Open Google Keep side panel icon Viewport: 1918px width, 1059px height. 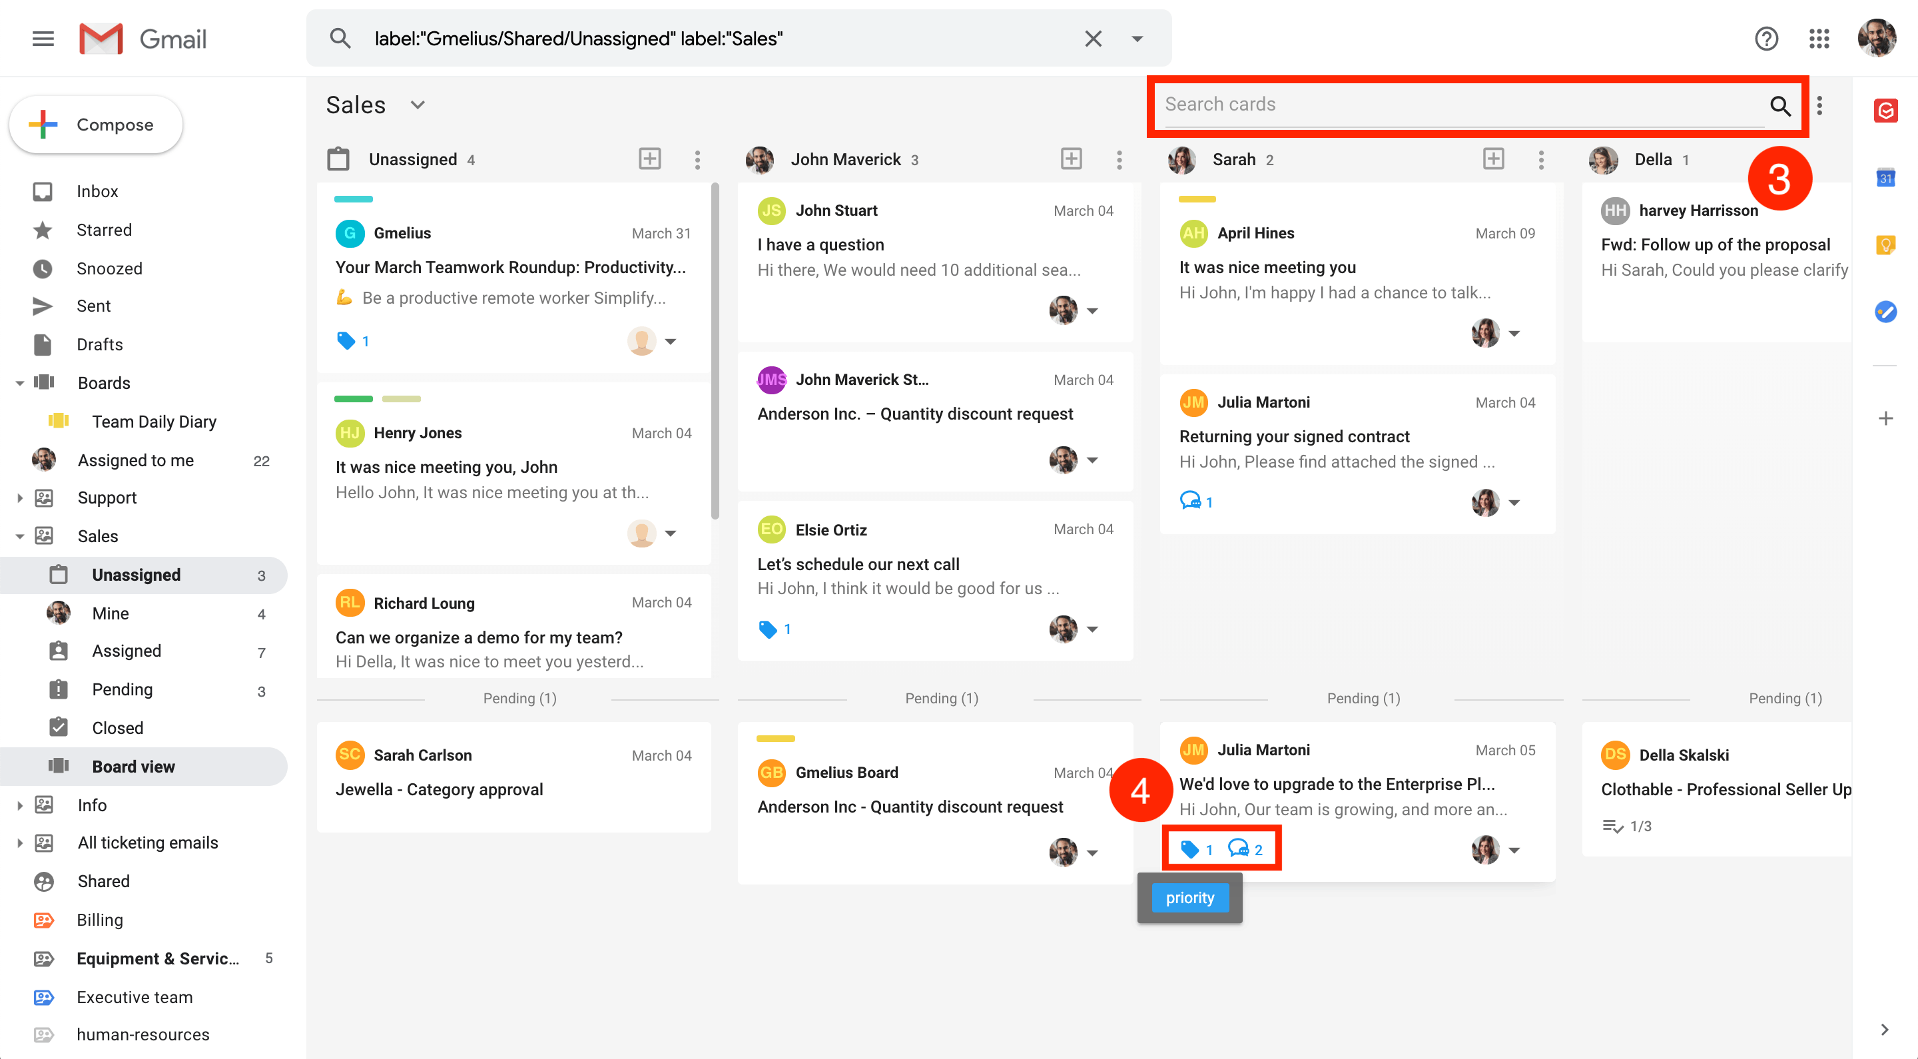1885,245
